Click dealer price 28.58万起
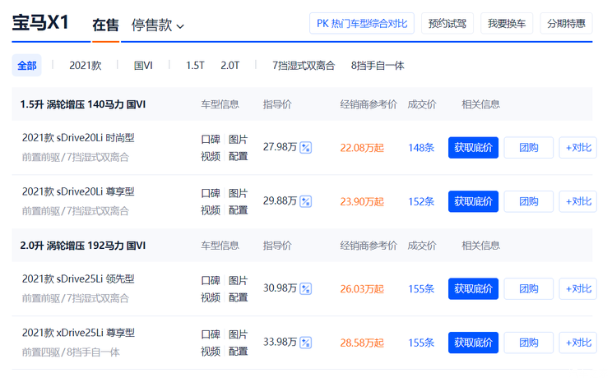 (x=362, y=343)
